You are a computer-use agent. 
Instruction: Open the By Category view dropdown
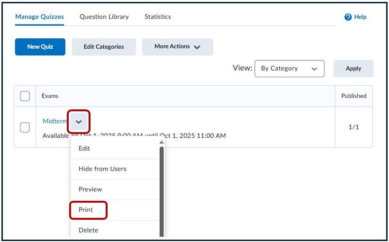tap(289, 69)
